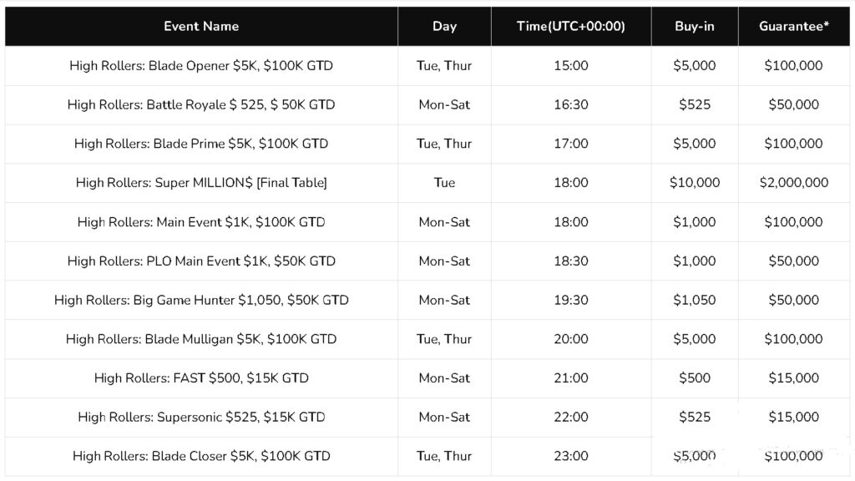Select Big Game Hunter $1,050 event
Screen dimensions: 855x481
201,300
